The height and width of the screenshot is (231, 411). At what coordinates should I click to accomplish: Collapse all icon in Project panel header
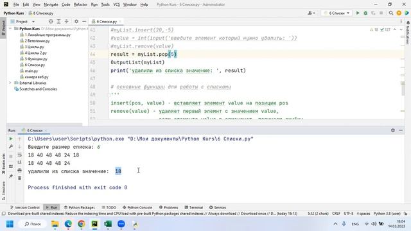[67, 21]
